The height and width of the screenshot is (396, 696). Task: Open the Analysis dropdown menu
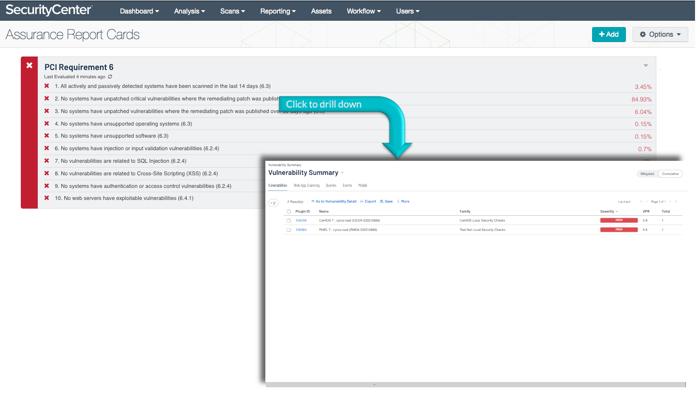[x=189, y=11]
